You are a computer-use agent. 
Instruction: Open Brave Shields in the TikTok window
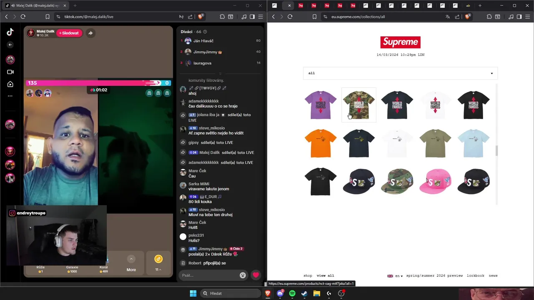pos(201,17)
